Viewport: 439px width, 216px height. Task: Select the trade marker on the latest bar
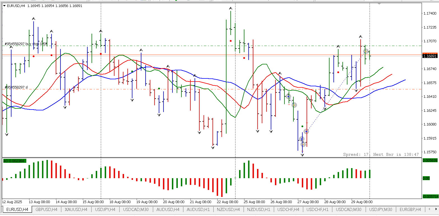pyautogui.click(x=366, y=51)
